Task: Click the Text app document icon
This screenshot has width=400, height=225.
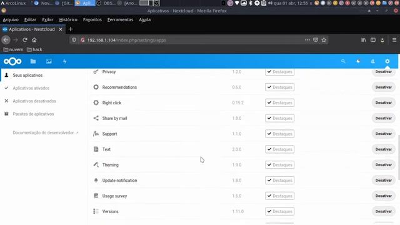Action: [96, 149]
